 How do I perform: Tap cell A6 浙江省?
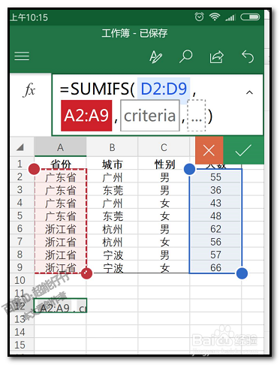click(61, 229)
